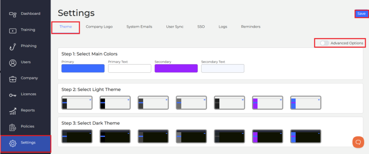Select fifth light theme thumbnail
The image size is (369, 154).
[230, 103]
